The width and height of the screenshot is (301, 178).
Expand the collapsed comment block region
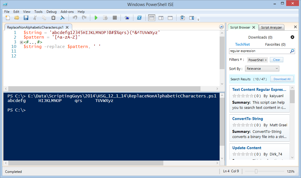21,42
